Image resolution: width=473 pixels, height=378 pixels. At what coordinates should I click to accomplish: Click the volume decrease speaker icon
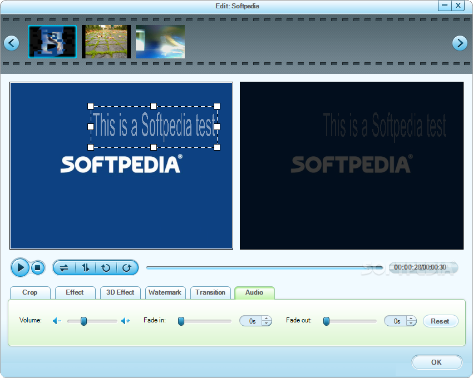57,321
